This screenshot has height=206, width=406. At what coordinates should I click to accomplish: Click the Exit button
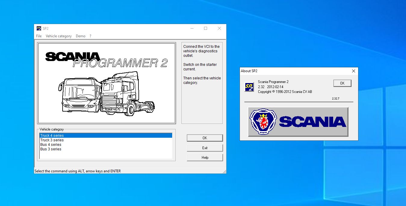tap(205, 148)
